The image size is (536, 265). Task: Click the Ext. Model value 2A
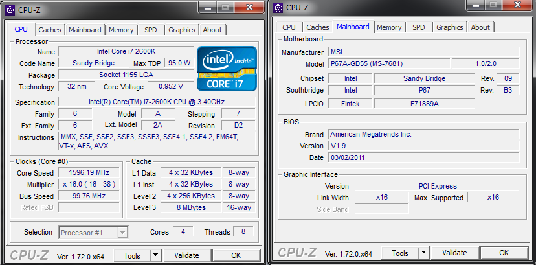(x=158, y=125)
